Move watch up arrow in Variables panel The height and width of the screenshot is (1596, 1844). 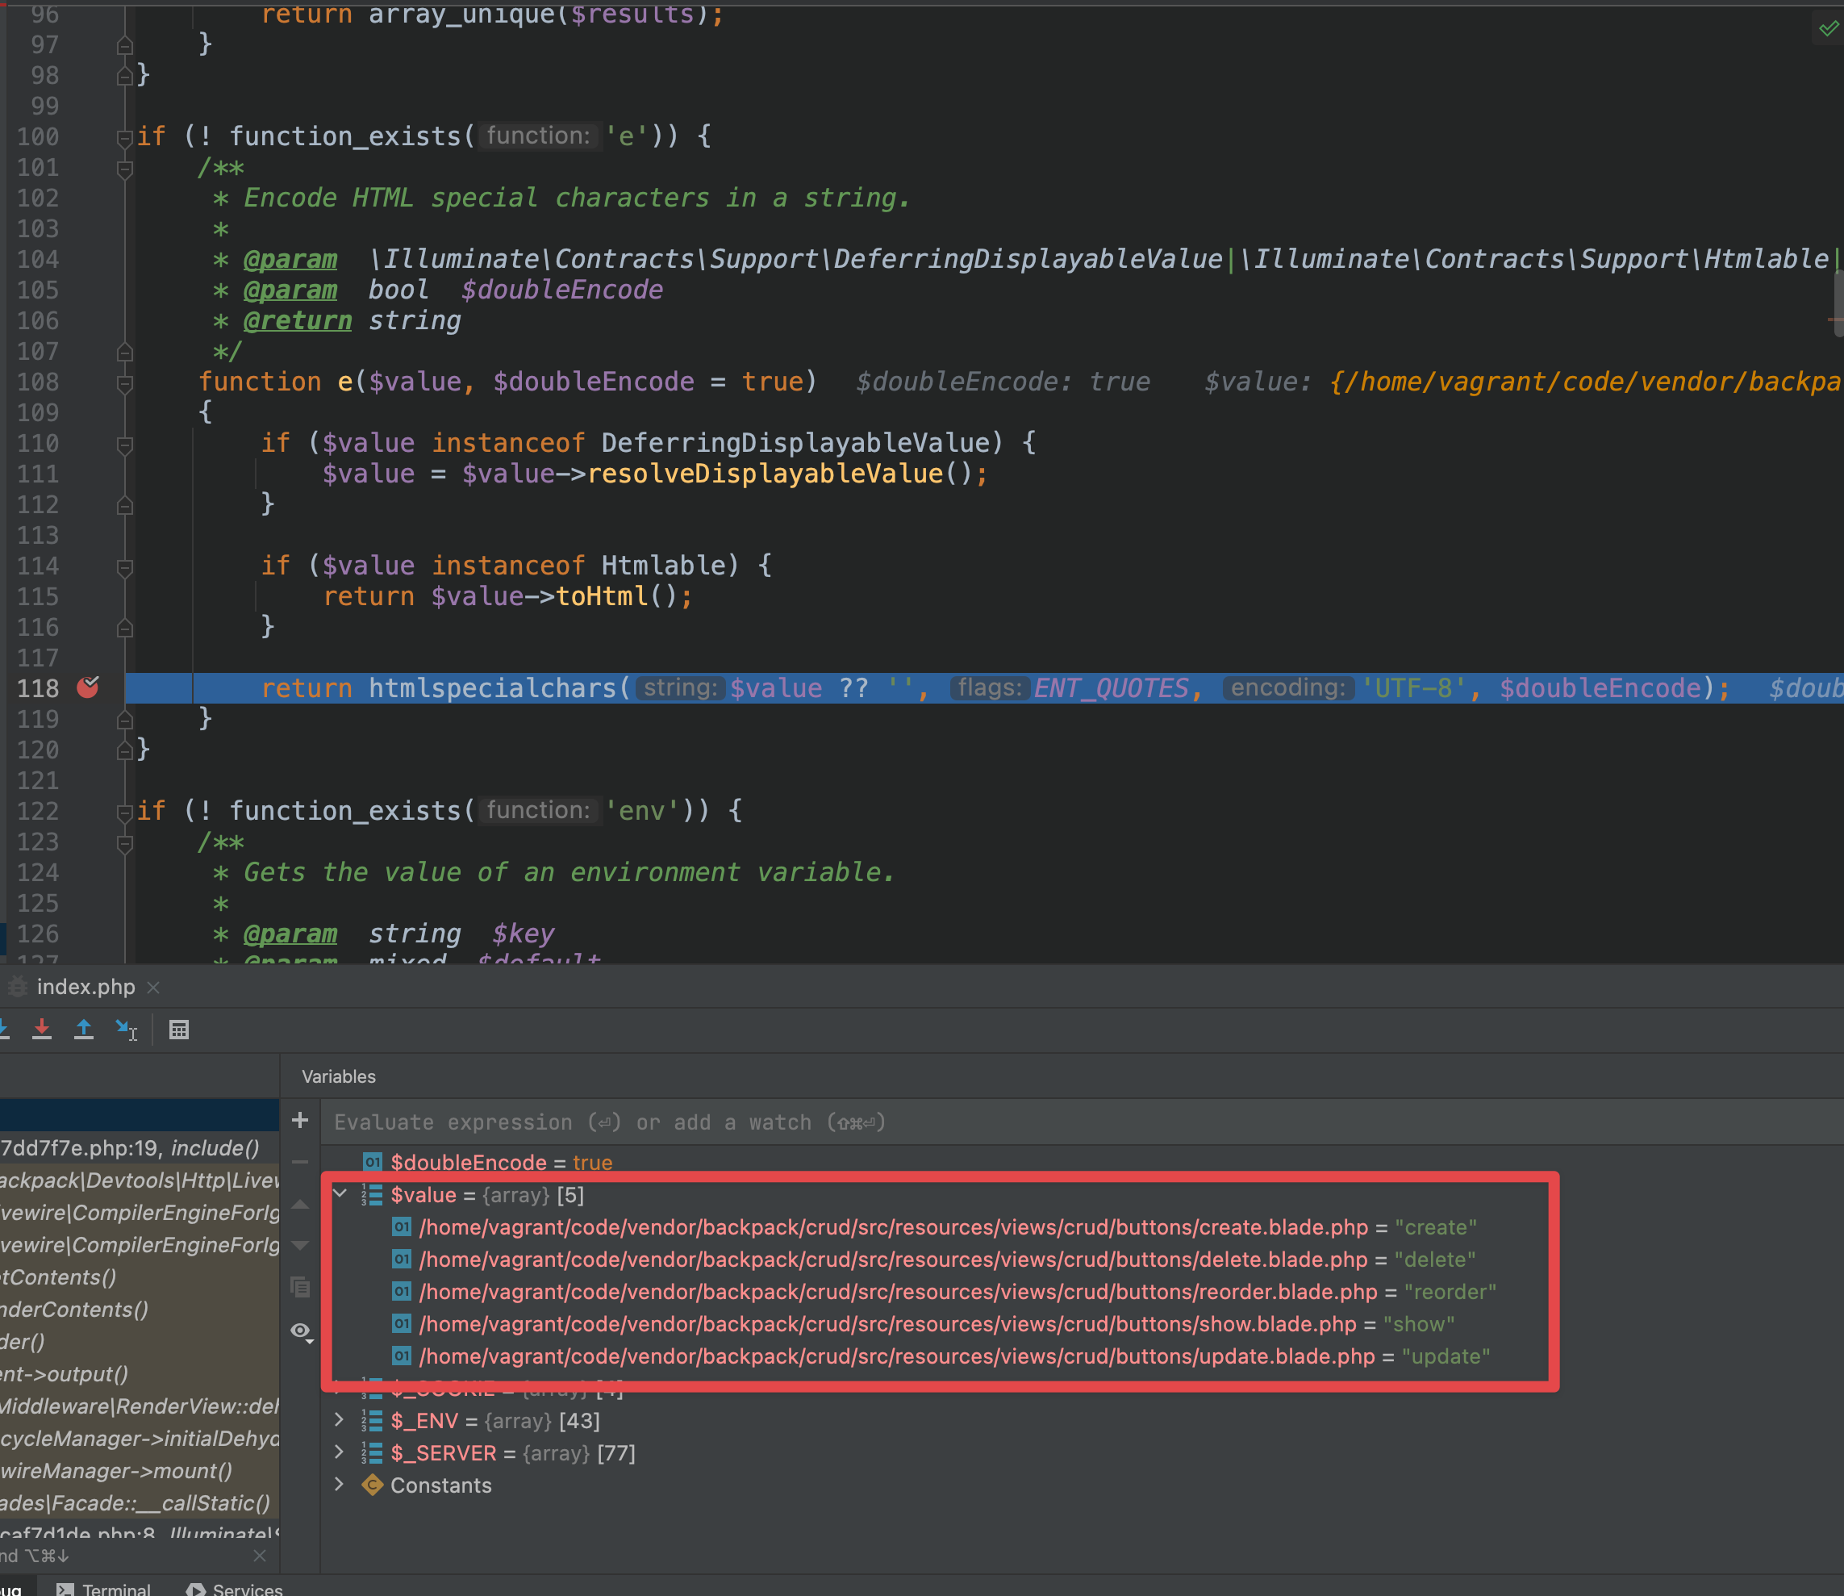300,1204
